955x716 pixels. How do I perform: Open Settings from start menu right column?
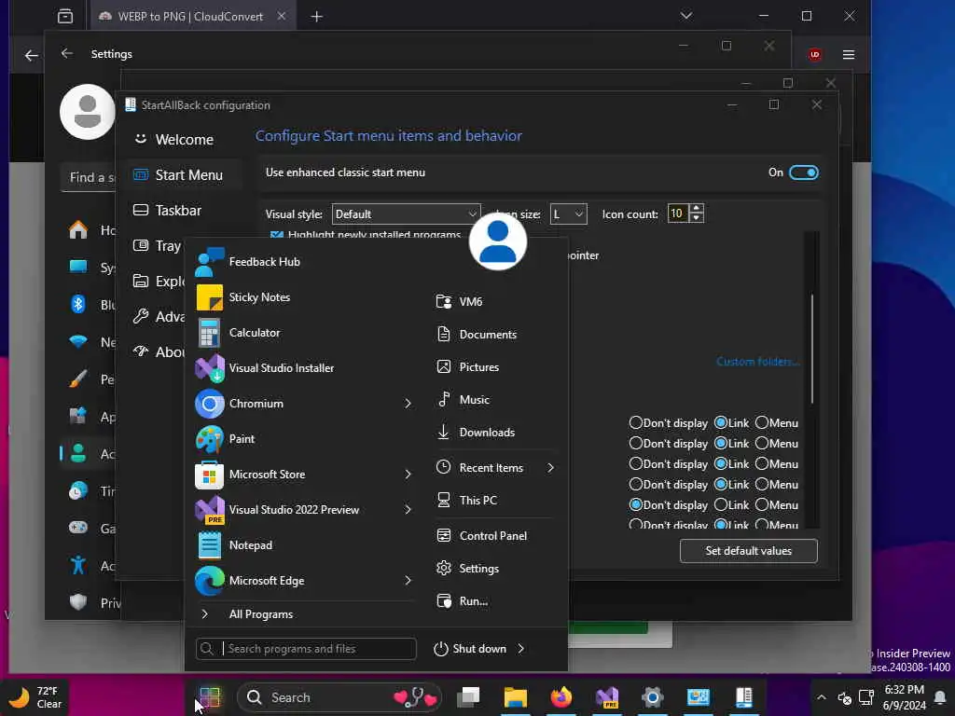[467, 568]
